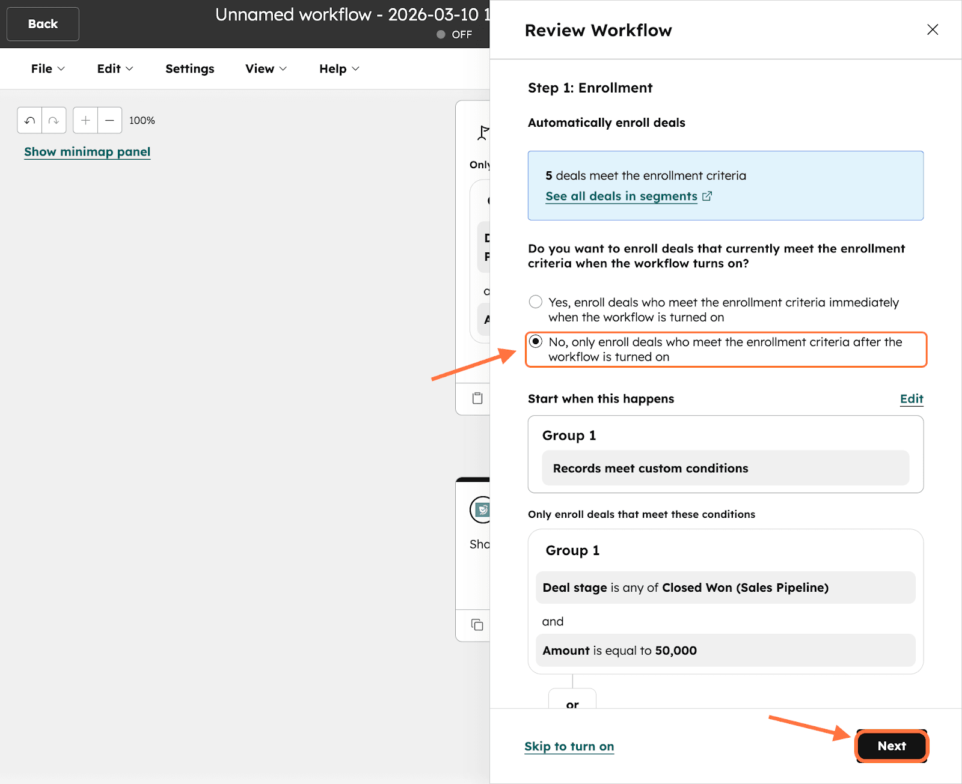Toggle the workflow OFF status indicator
Viewport: 962px width, 784px height.
pyautogui.click(x=454, y=34)
